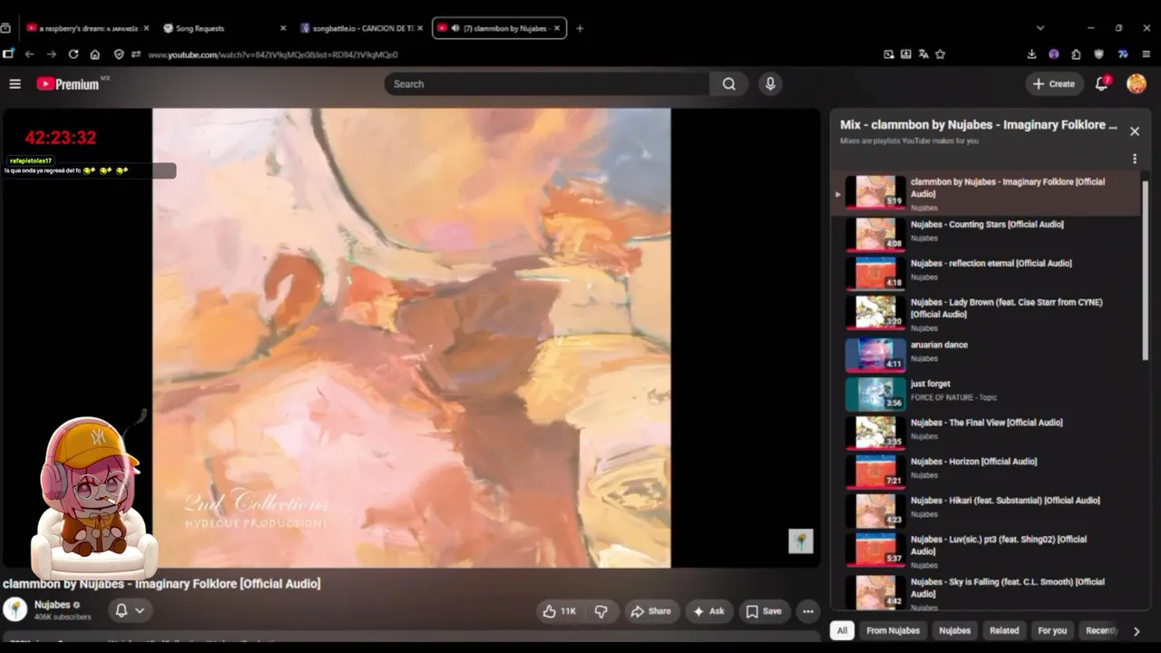1161x653 pixels.
Task: Open the browser home page icon
Action: (95, 54)
